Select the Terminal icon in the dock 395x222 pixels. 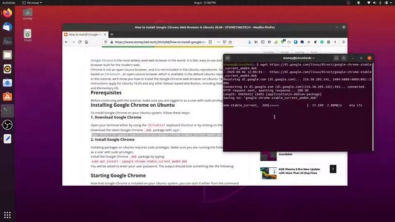7,111
